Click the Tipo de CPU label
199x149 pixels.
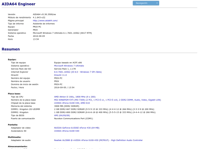(x=17, y=97)
